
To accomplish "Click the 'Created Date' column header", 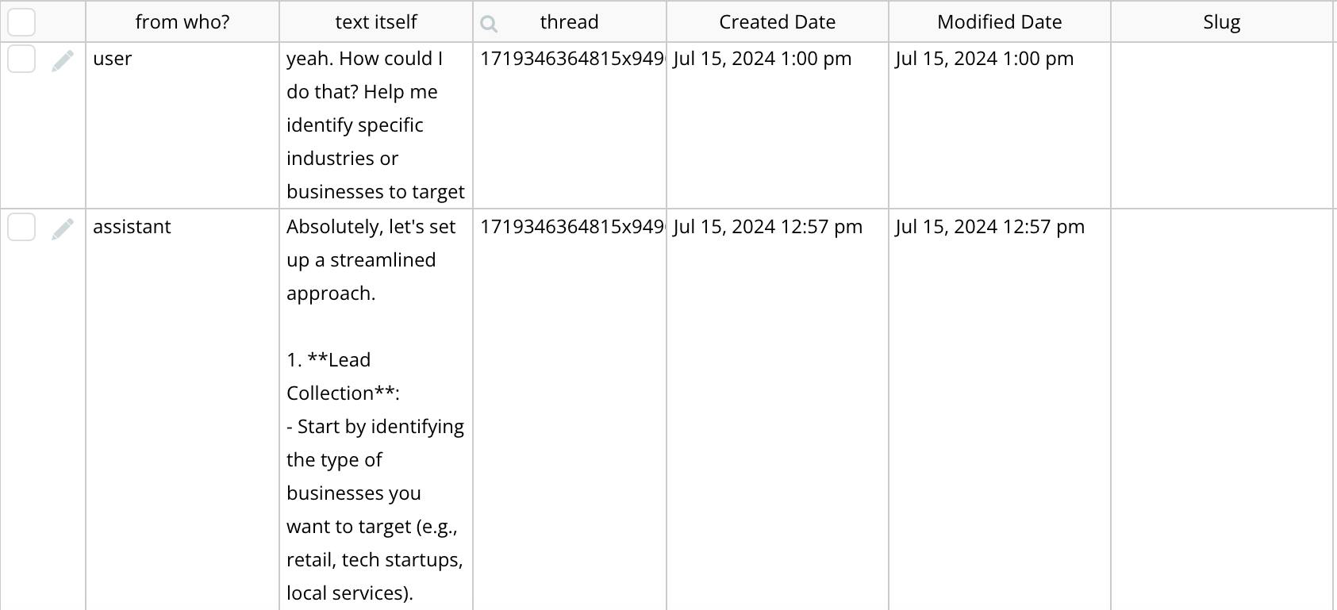I will tap(777, 22).
